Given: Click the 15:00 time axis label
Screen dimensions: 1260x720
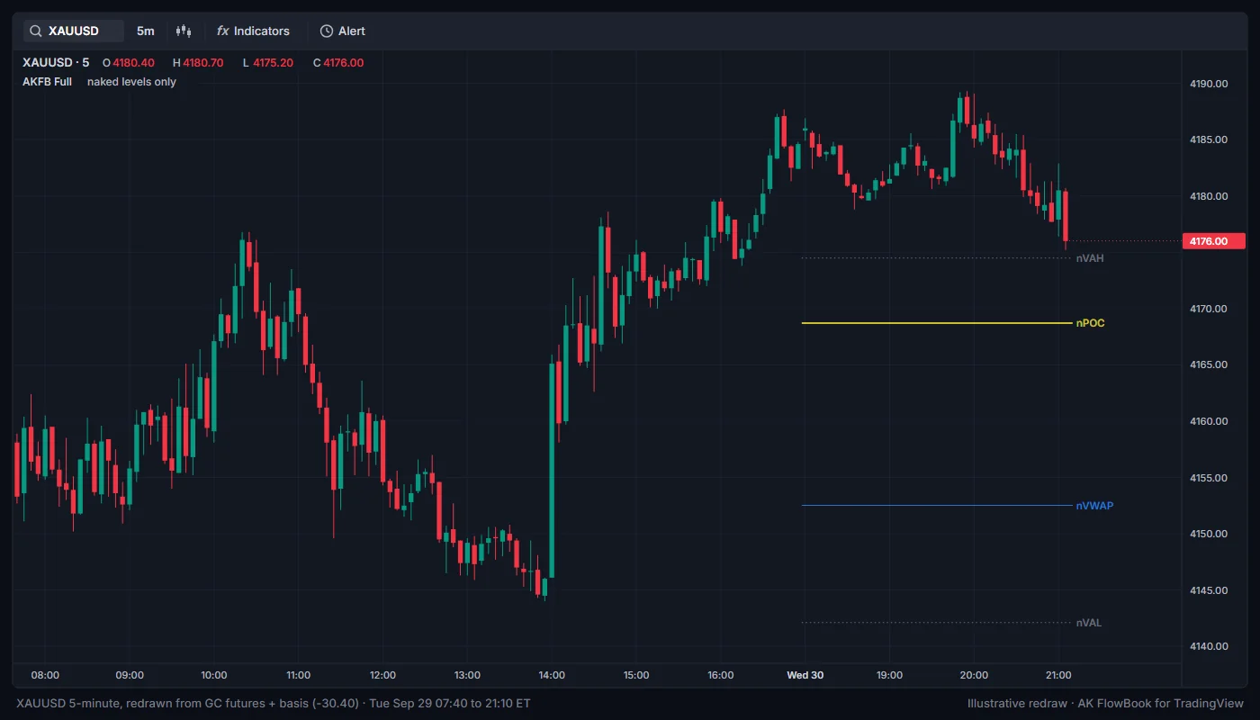Looking at the screenshot, I should point(636,675).
